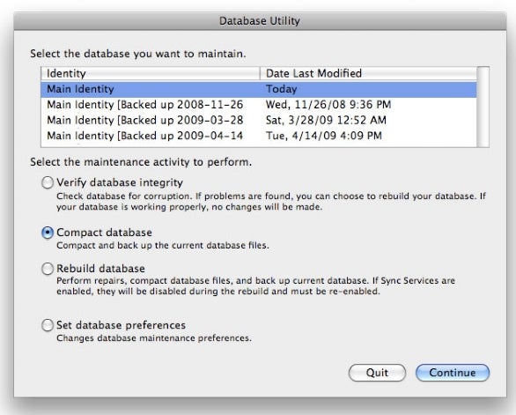
Task: Sort by the Identity column header
Action: [x=151, y=73]
